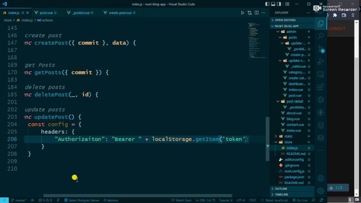This screenshot has width=361, height=203.
Task: Toggle the bottom panel layout icon
Action: point(273,4)
